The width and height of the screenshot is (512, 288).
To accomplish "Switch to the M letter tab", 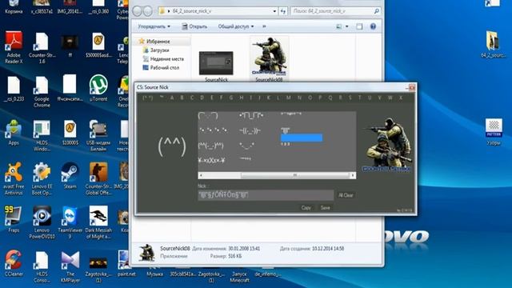I will pos(289,98).
